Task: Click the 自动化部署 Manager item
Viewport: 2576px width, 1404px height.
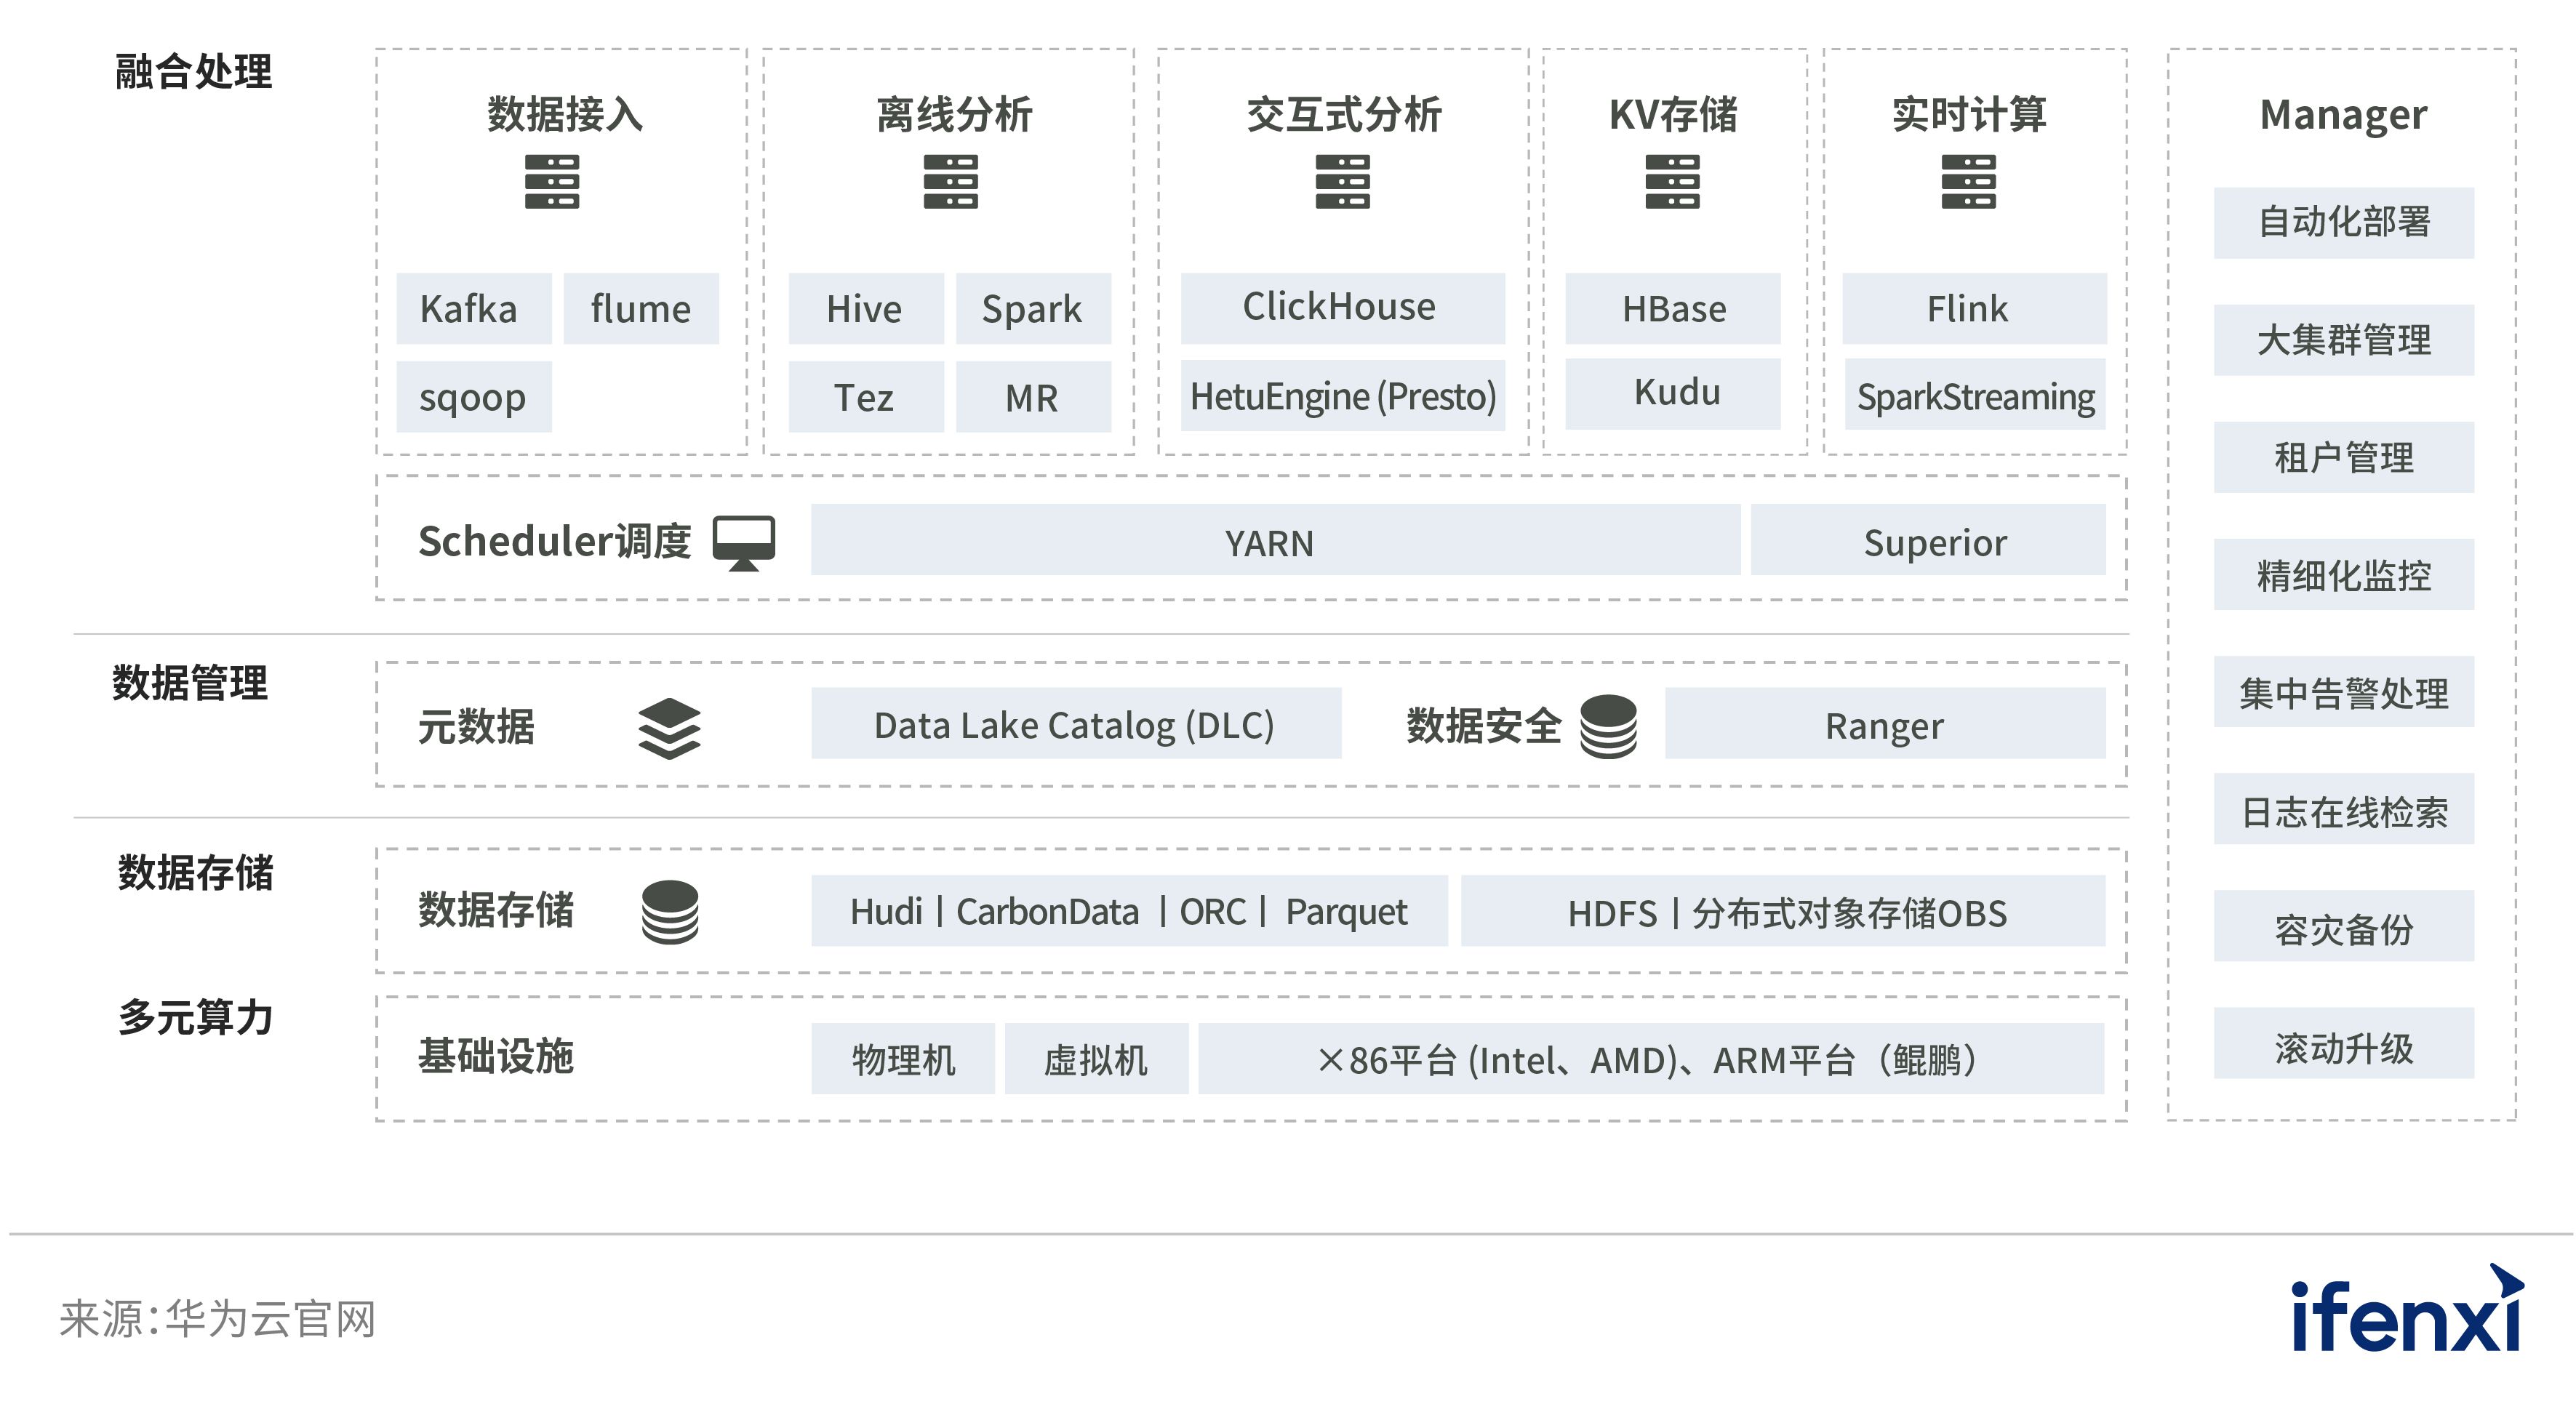Action: pyautogui.click(x=2343, y=222)
